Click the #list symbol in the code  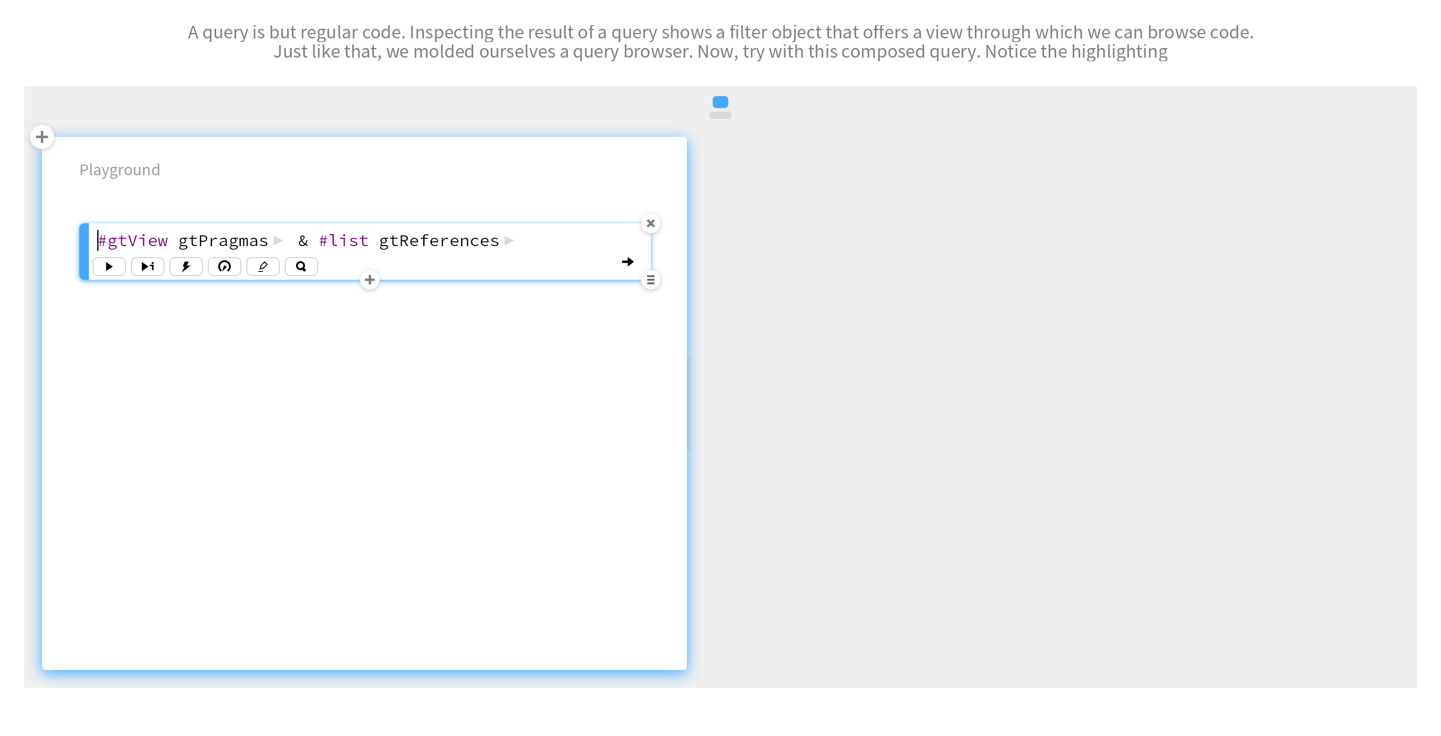(x=343, y=241)
